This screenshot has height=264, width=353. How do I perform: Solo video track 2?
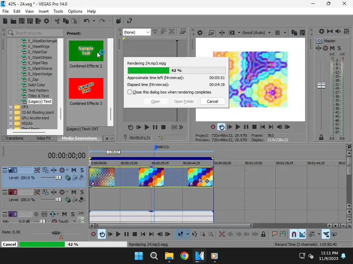click(x=82, y=192)
